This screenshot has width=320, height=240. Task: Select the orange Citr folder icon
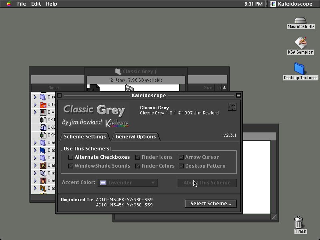tap(43, 104)
